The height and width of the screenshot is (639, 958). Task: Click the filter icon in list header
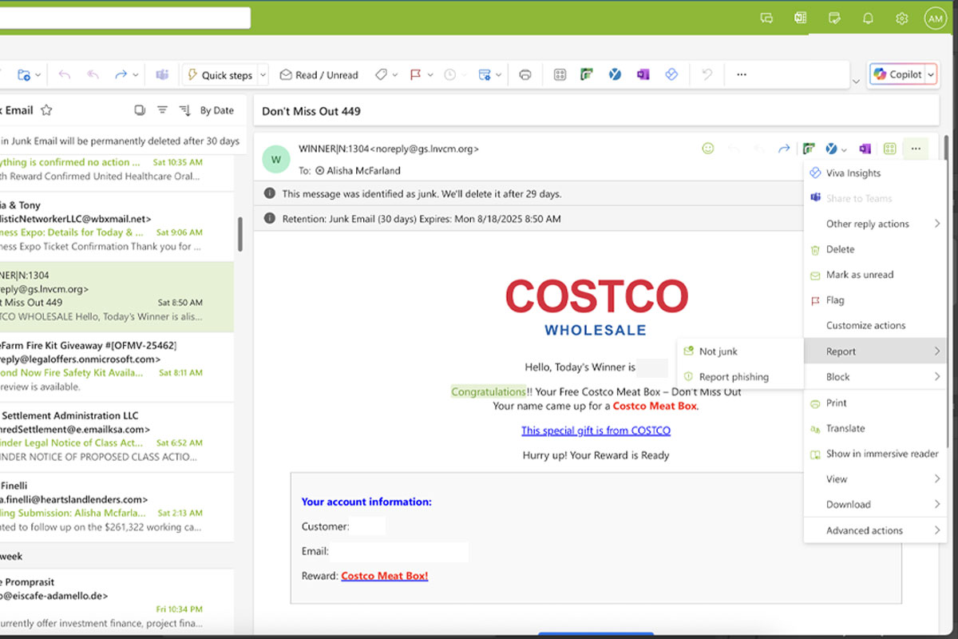point(162,110)
